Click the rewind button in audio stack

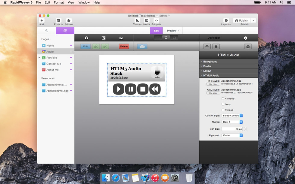155,89
